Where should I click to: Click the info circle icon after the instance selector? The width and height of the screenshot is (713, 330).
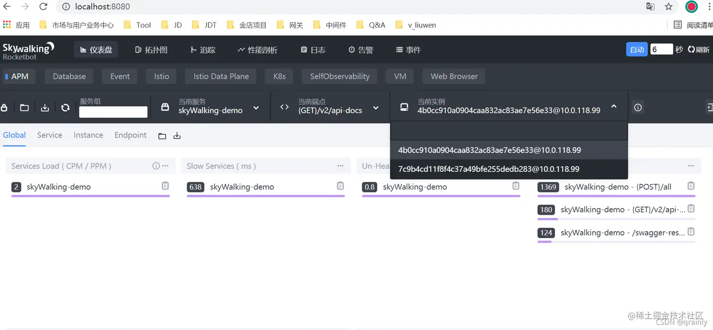(x=638, y=108)
